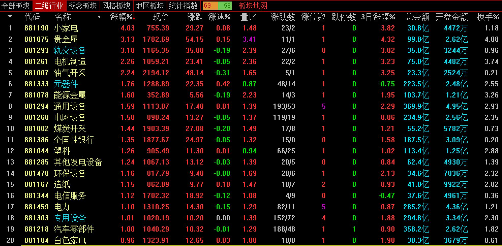
Task: Select the 塑料 sector name
Action: coord(62,151)
